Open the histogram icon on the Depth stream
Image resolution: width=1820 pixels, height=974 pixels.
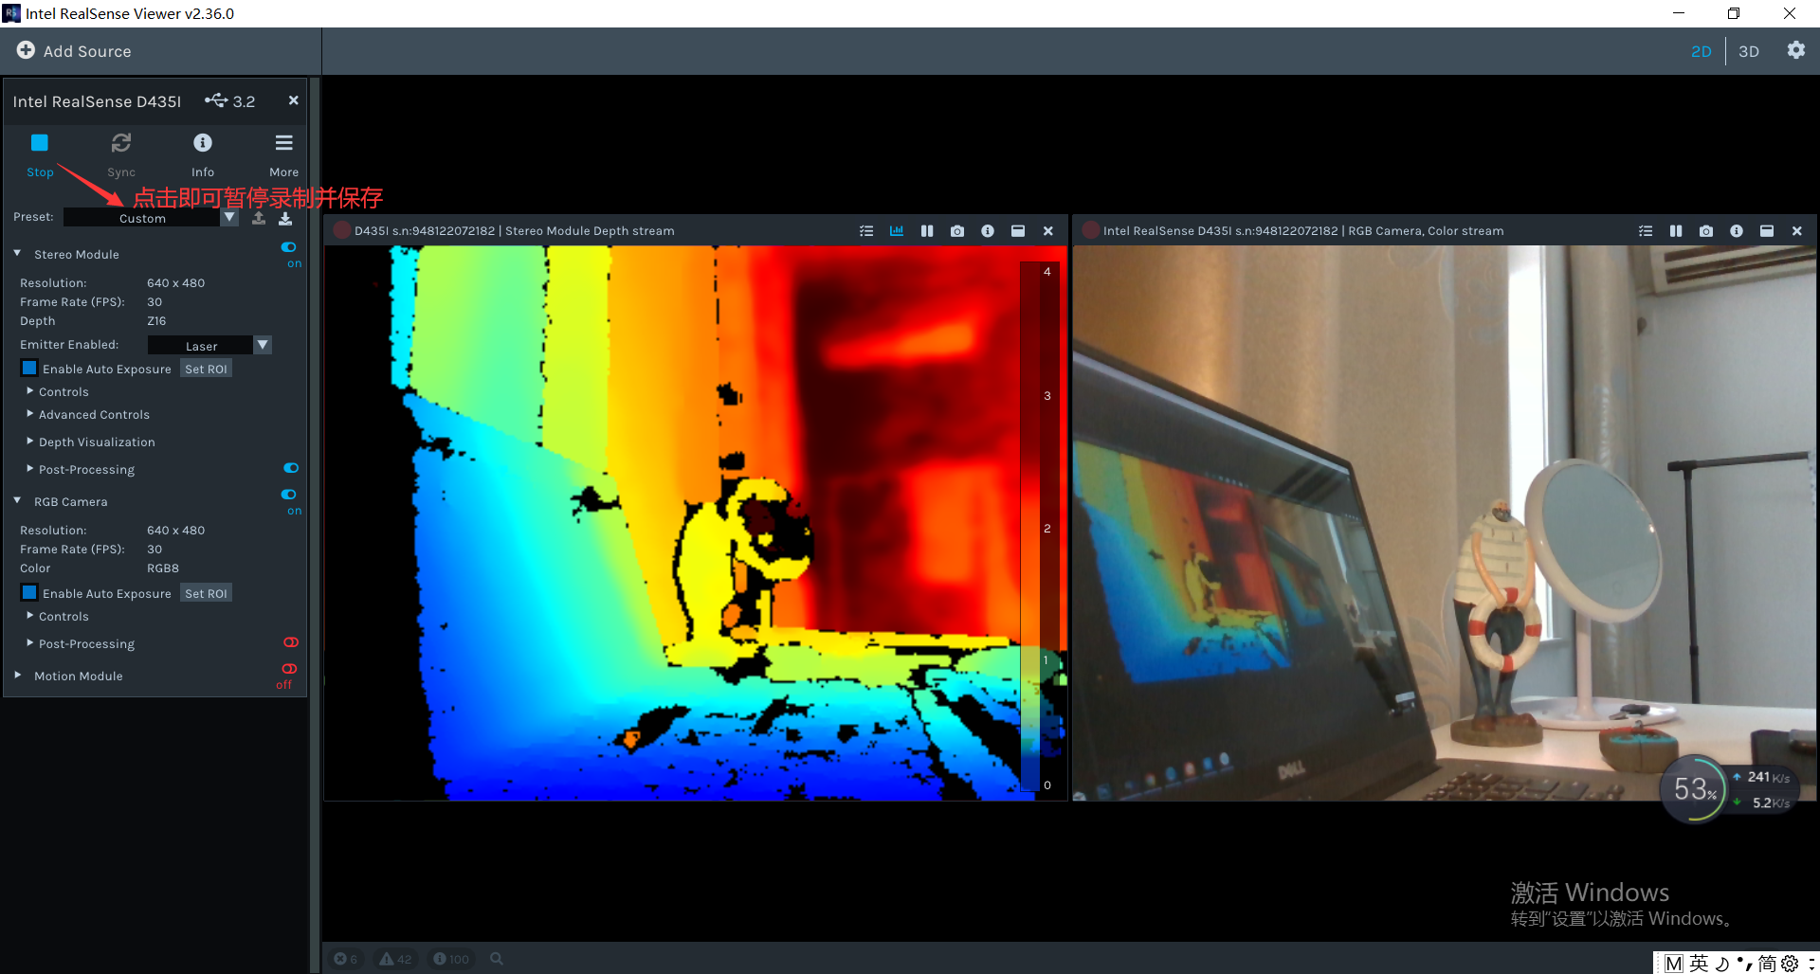click(x=897, y=230)
